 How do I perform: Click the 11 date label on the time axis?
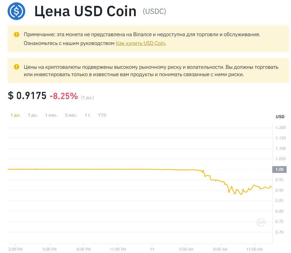point(152,249)
